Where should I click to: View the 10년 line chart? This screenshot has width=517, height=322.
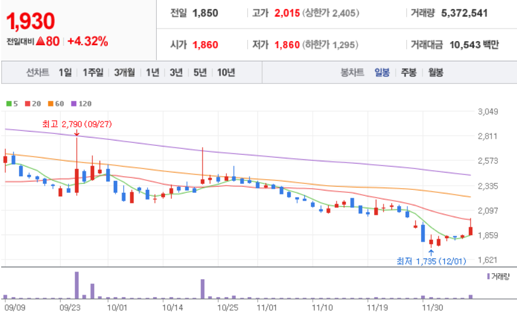[226, 72]
